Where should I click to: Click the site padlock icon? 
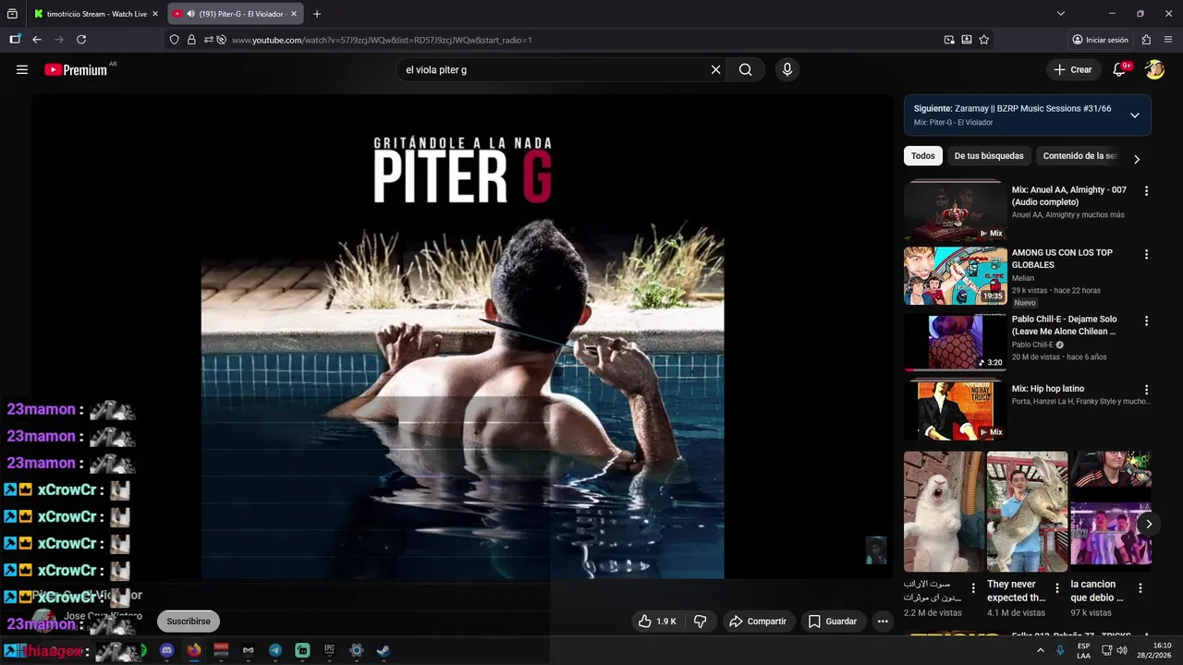click(x=191, y=40)
